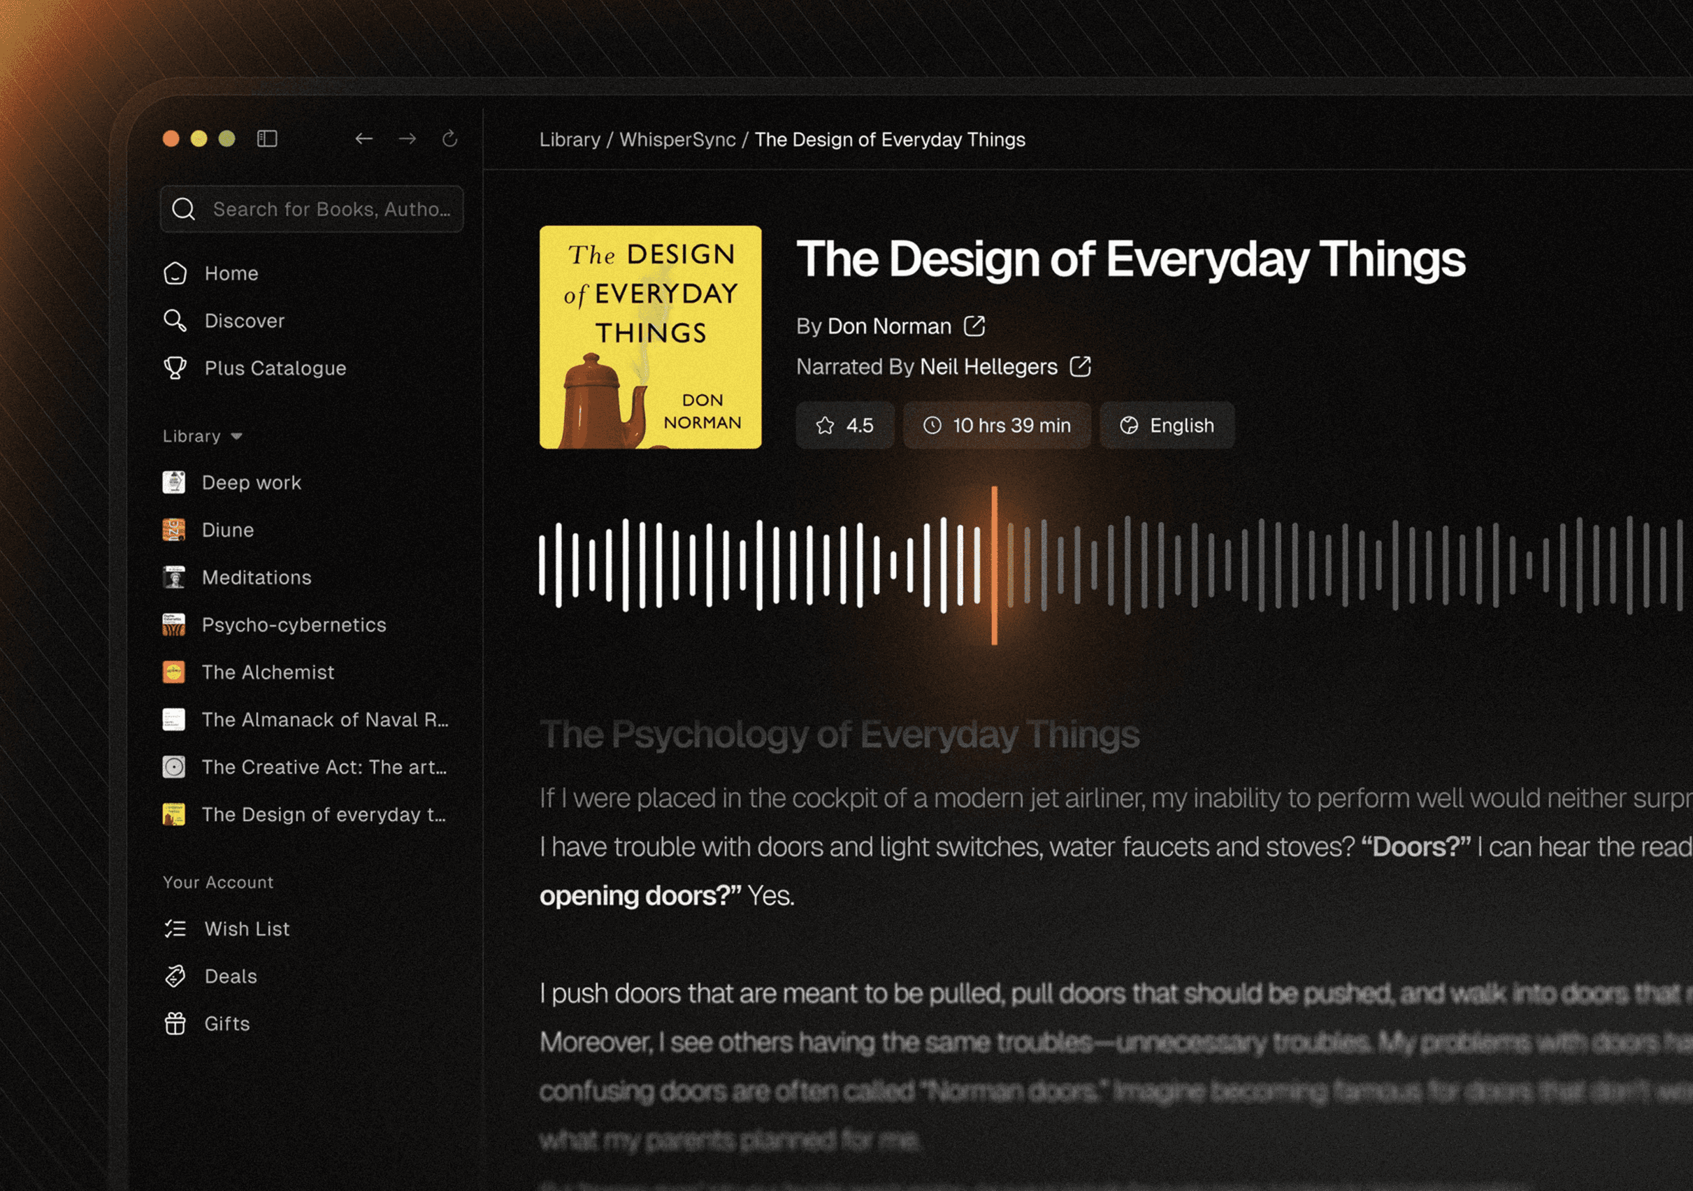Open Don Norman's external link icon
The height and width of the screenshot is (1191, 1693).
(x=974, y=326)
